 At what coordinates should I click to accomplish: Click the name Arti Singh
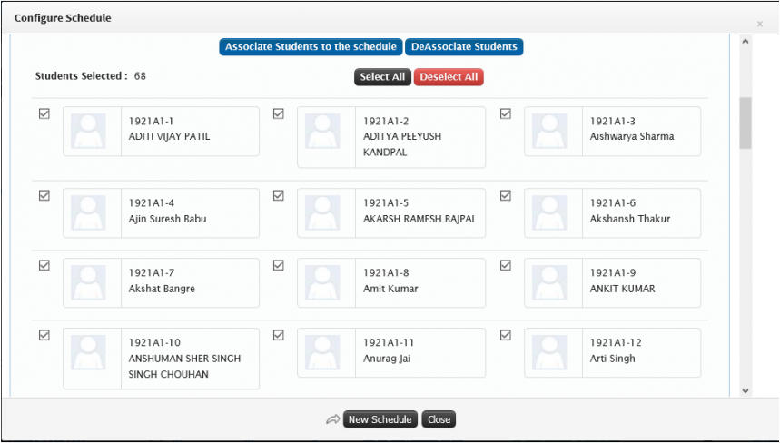click(x=613, y=359)
